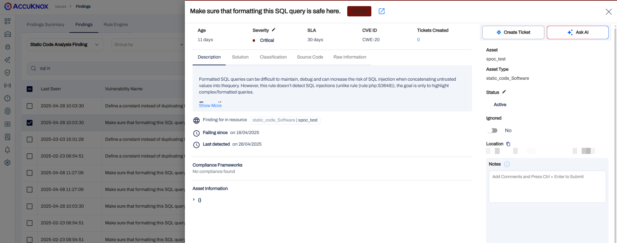
Task: Open the star ticket icon in sidebar
Action: 7,124
